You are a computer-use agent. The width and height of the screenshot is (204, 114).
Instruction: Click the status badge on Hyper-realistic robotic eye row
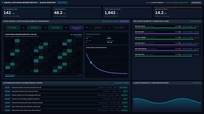coord(125,106)
